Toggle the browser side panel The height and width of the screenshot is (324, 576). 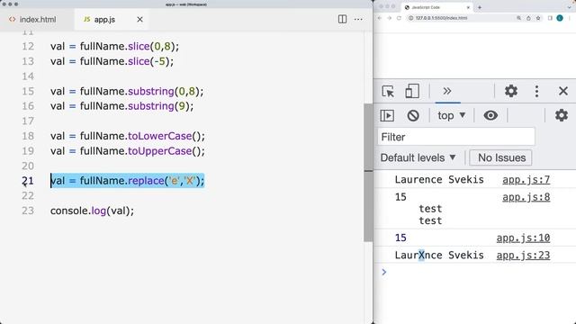point(550,18)
